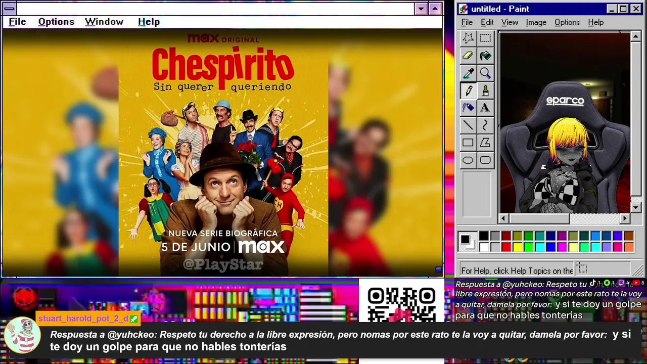Choose the navy blue palette swatch

[550, 236]
